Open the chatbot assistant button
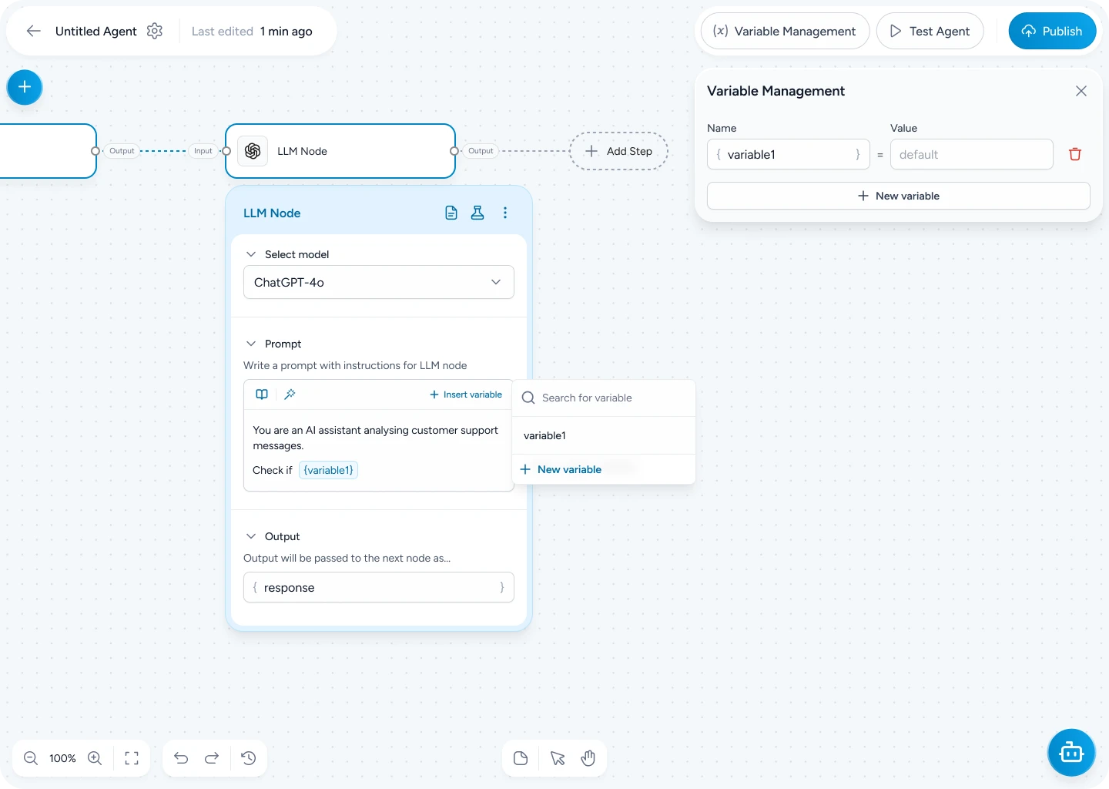Image resolution: width=1109 pixels, height=789 pixels. click(1071, 752)
